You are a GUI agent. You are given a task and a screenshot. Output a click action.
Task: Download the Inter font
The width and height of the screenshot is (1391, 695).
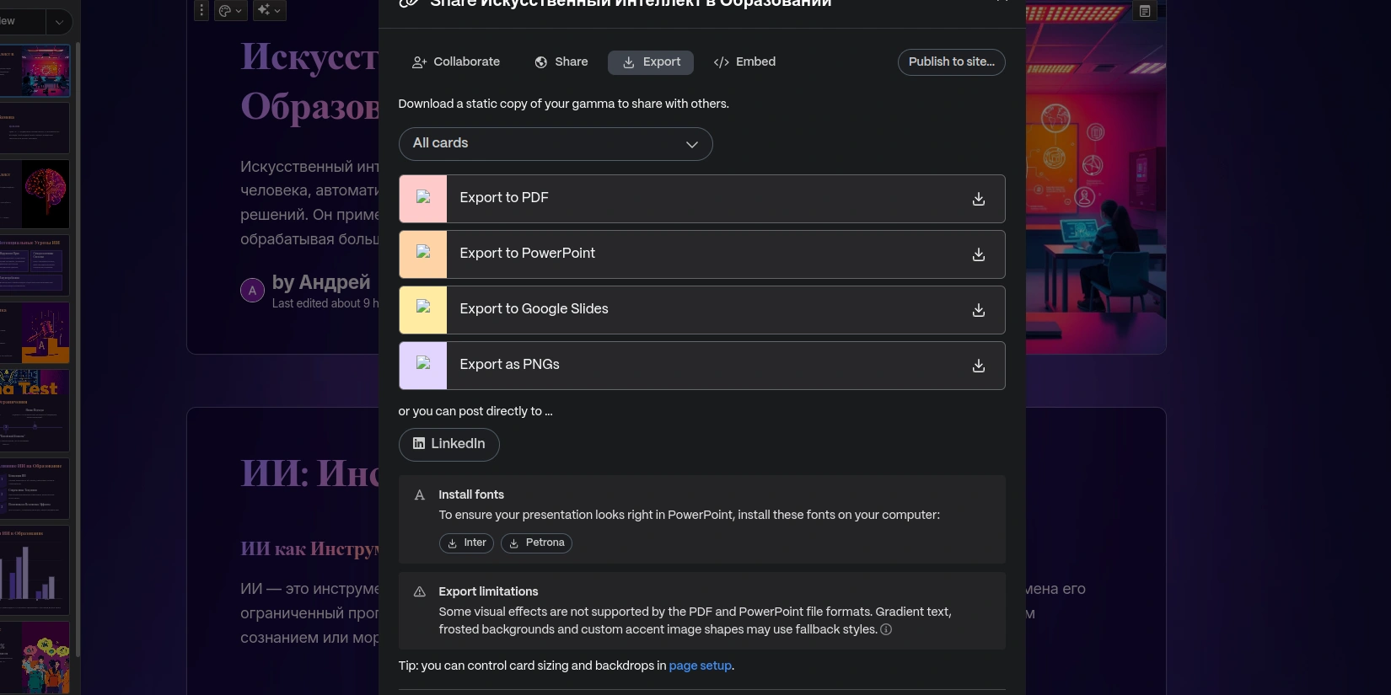tap(466, 543)
